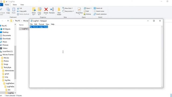Open Songs folder in navigation pane
172x97 pixels.
(6, 64)
